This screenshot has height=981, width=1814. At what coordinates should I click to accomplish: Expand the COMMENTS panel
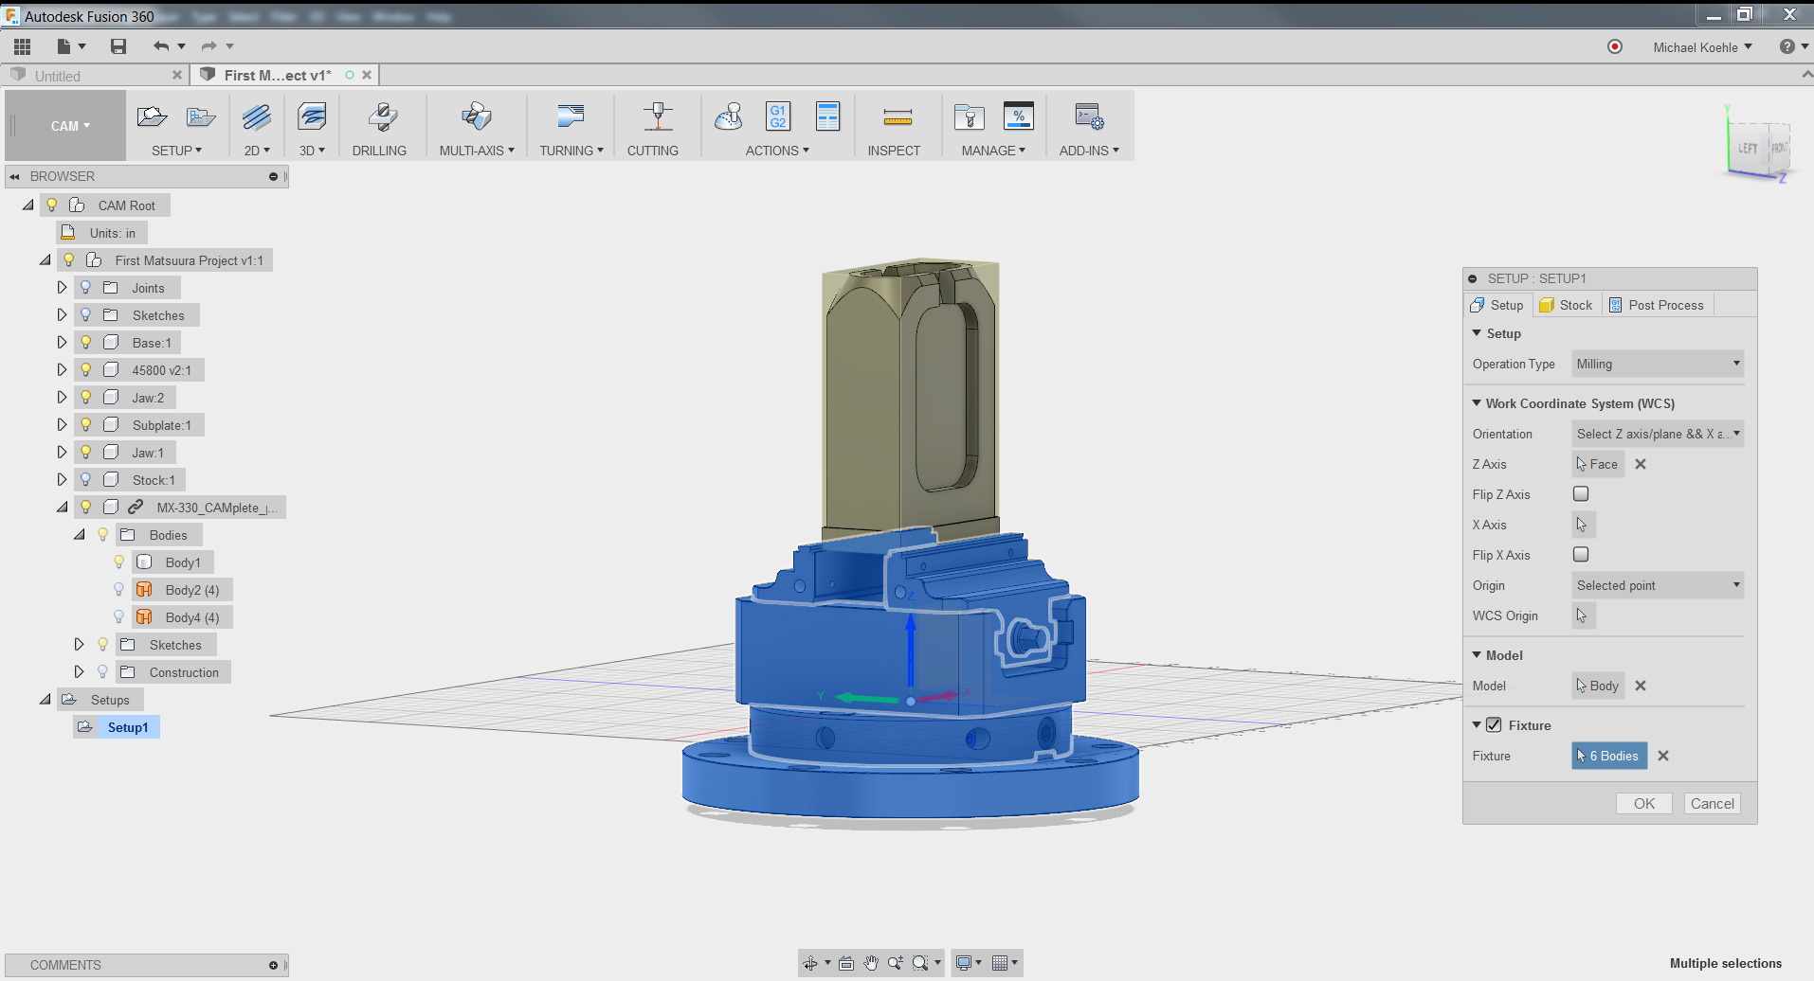273,965
